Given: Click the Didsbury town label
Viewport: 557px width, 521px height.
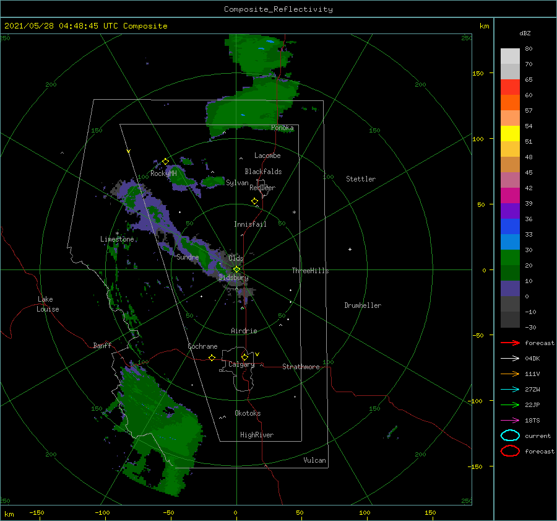Looking at the screenshot, I should [233, 278].
